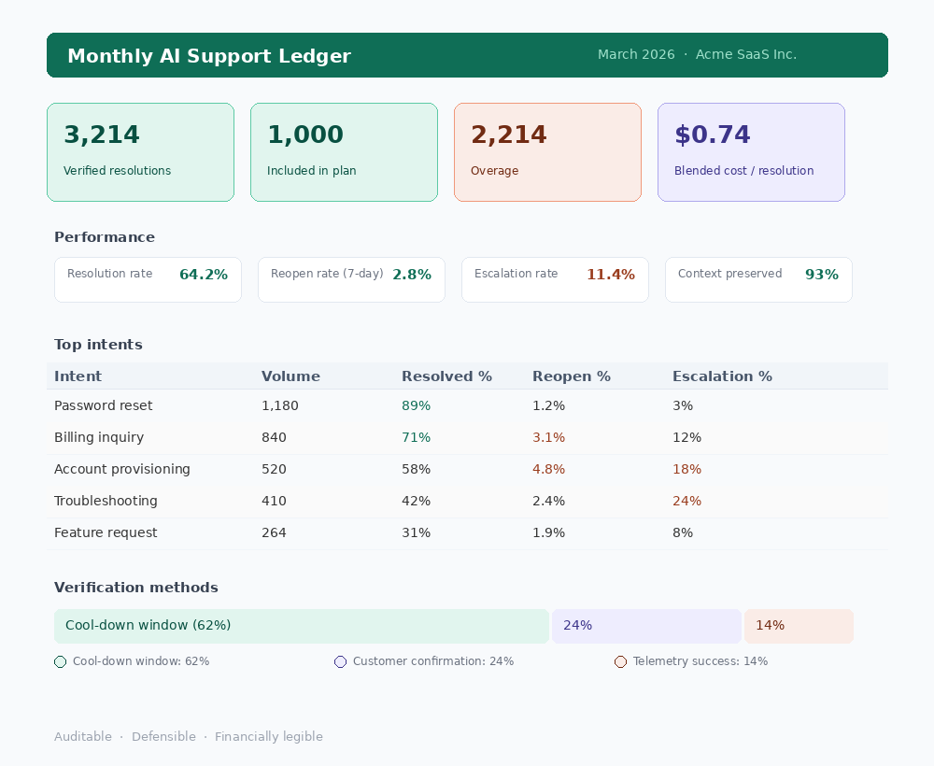Click the Monthly AI Support Ledger title
The image size is (934, 766).
209,56
